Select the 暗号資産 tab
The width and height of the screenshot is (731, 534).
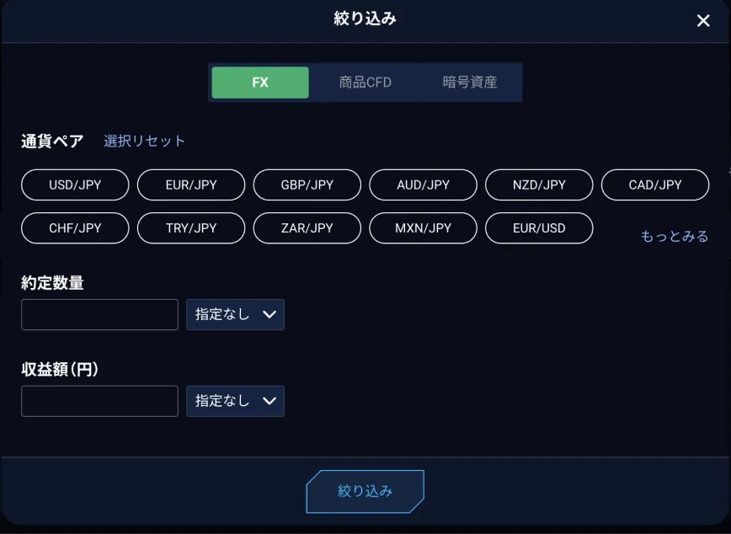point(470,83)
